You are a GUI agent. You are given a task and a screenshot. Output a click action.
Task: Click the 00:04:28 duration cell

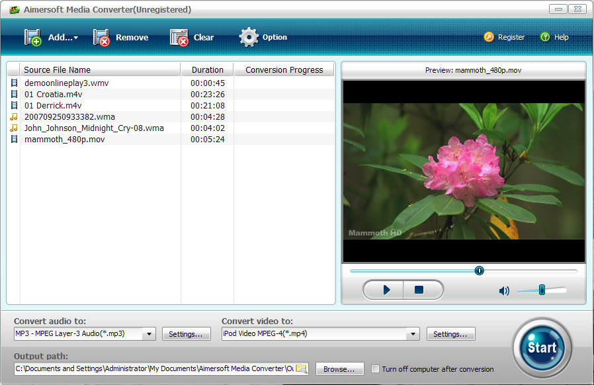pos(208,117)
